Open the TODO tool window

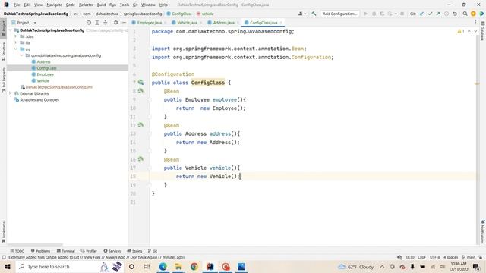point(17,251)
